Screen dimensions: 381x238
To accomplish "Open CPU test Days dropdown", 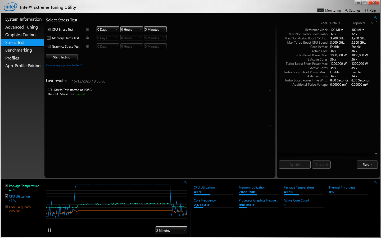I will (108, 30).
